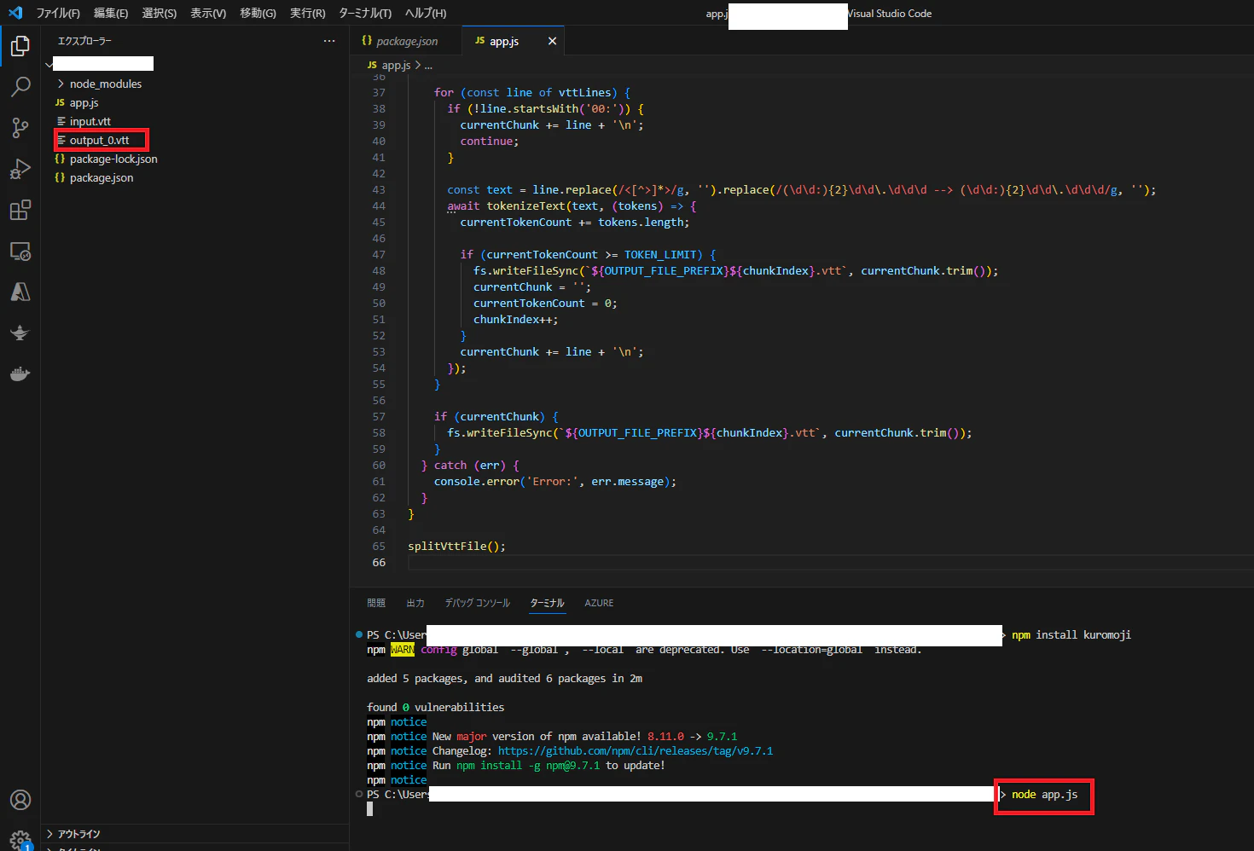Screen dimensions: 1254x851
Task: Open the ファイル(F) menu
Action: (58, 13)
